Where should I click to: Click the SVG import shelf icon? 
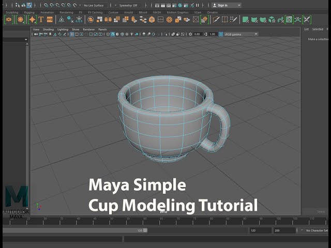50,20
